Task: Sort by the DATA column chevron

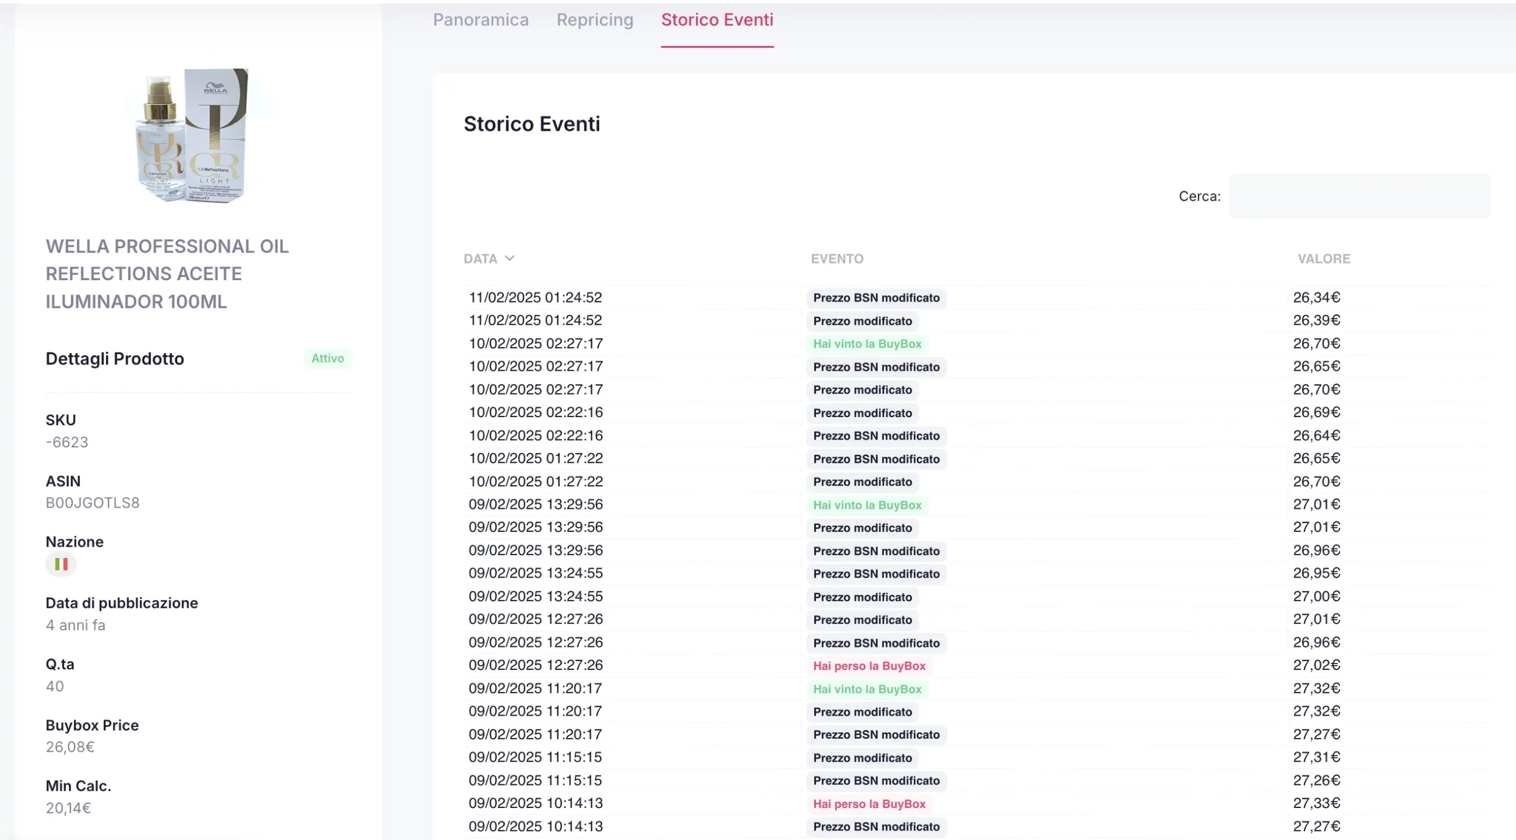Action: 509,258
